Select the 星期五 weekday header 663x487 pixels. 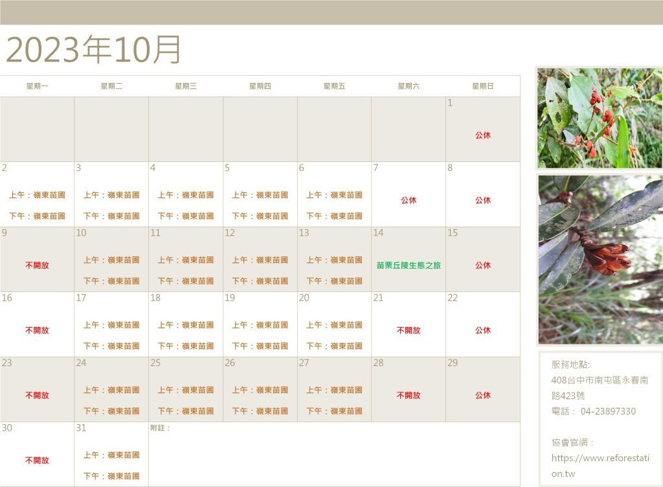(334, 86)
